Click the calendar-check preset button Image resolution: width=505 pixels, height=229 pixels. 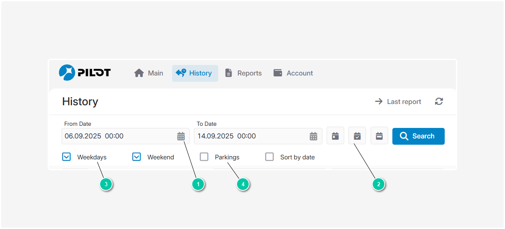pos(357,136)
